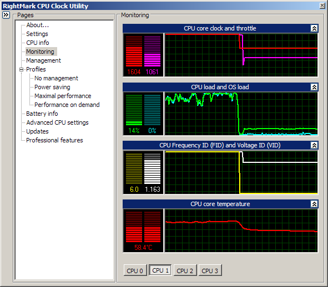
Task: Select the CPU 1 toggle button
Action: [160, 270]
